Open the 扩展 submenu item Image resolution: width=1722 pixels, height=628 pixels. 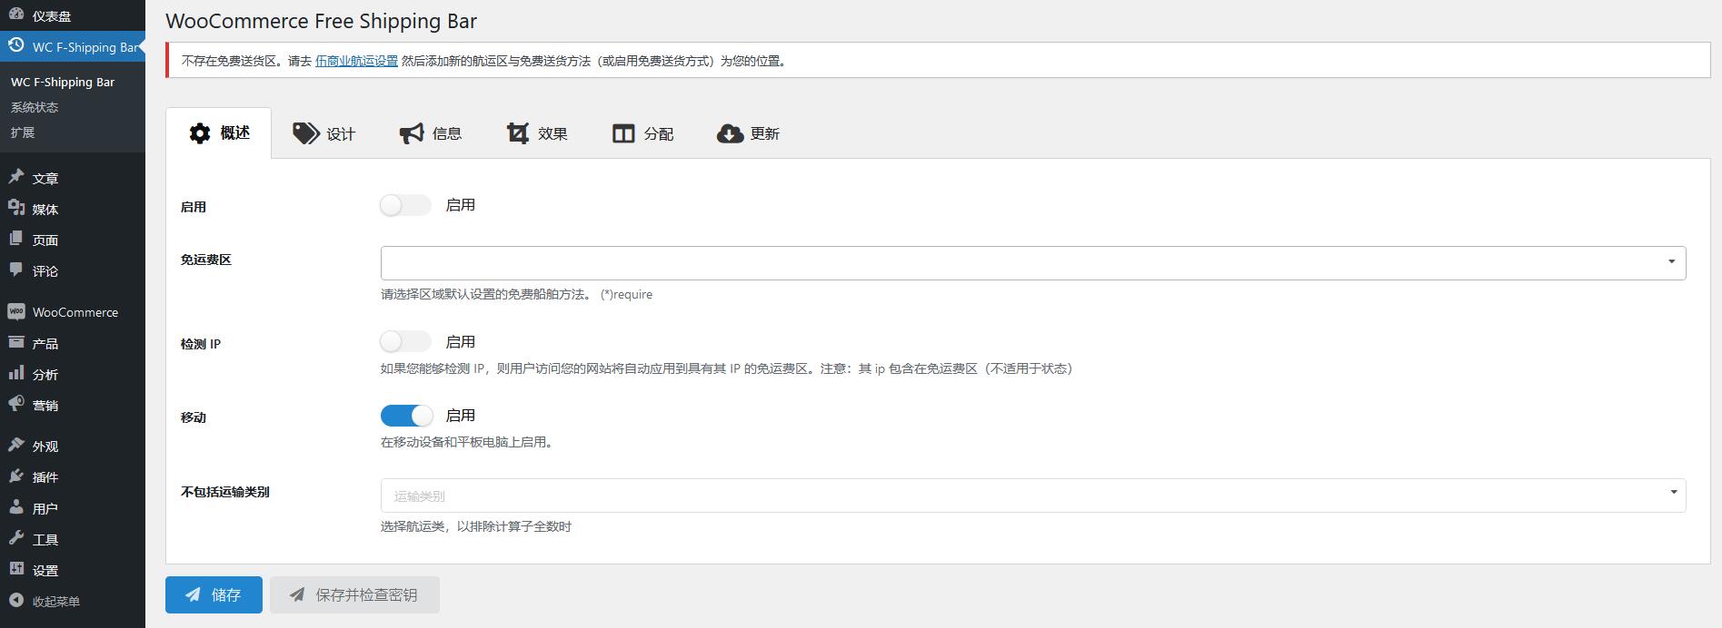tap(23, 132)
